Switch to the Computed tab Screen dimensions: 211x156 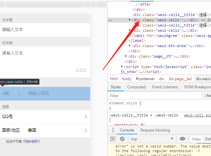coord(136,87)
